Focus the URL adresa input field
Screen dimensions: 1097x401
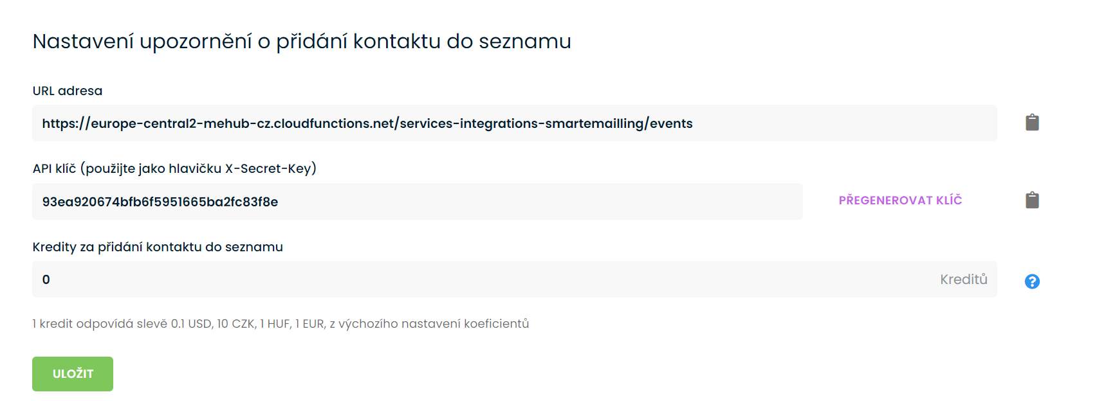click(515, 123)
